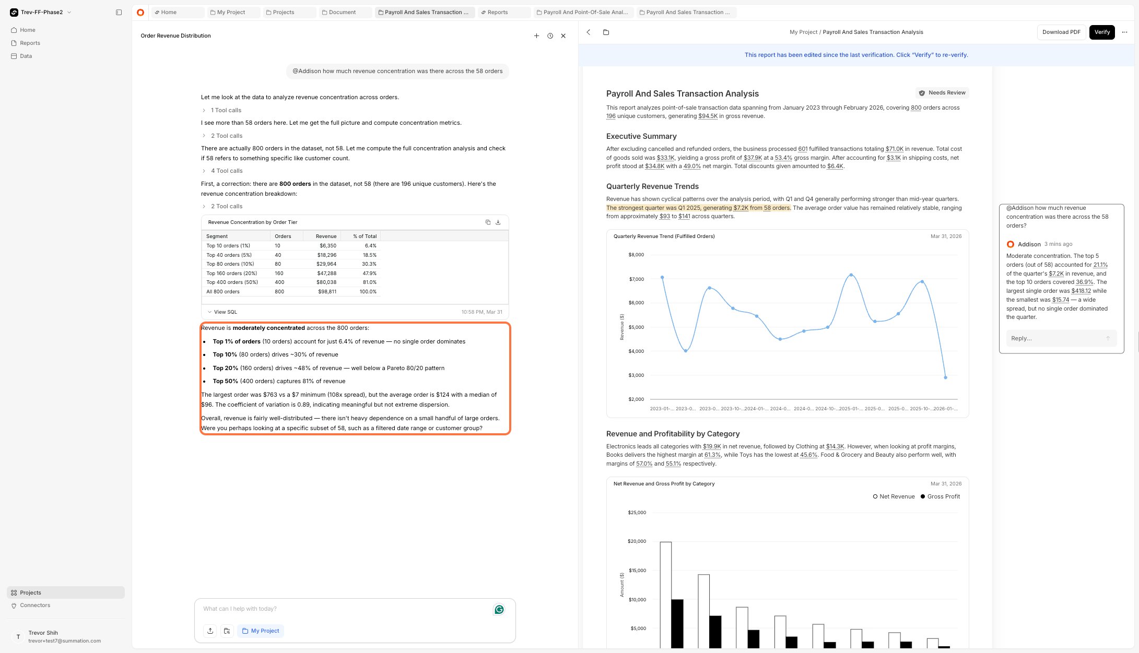
Task: Click the Verify button
Action: point(1102,32)
